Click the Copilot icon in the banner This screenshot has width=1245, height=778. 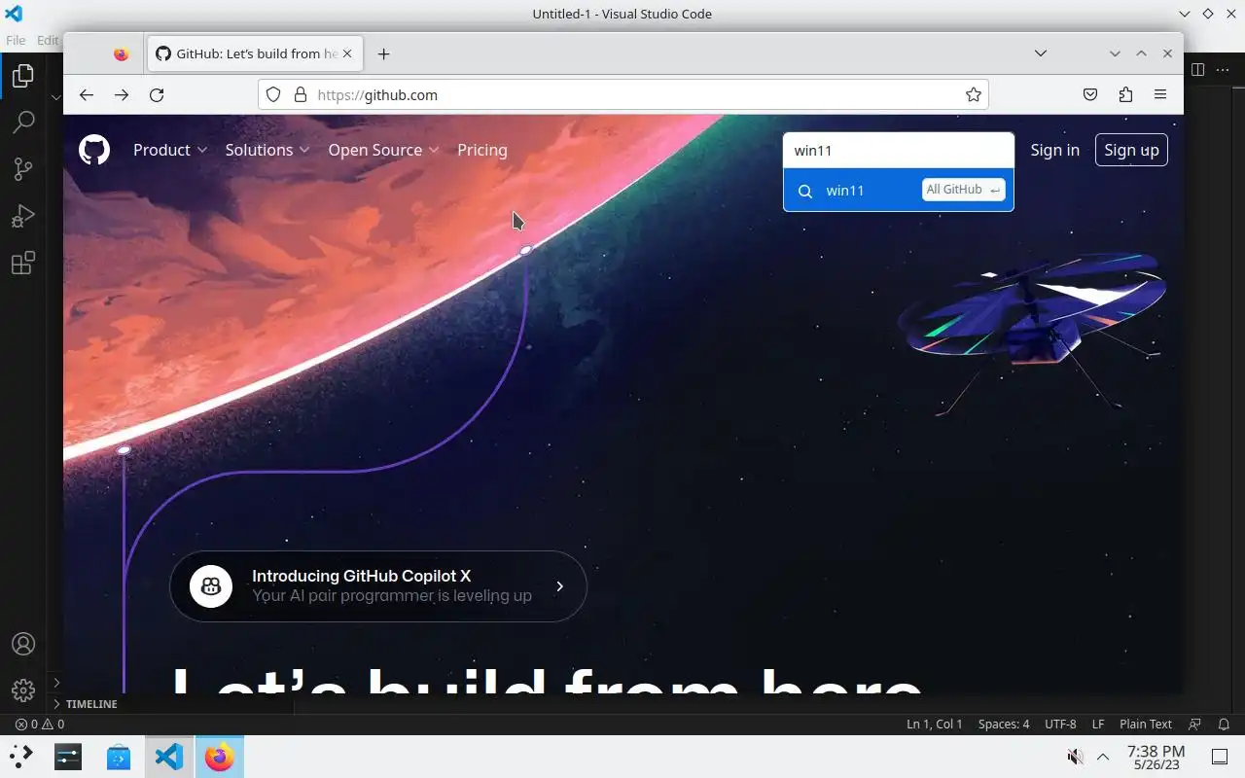(x=211, y=585)
